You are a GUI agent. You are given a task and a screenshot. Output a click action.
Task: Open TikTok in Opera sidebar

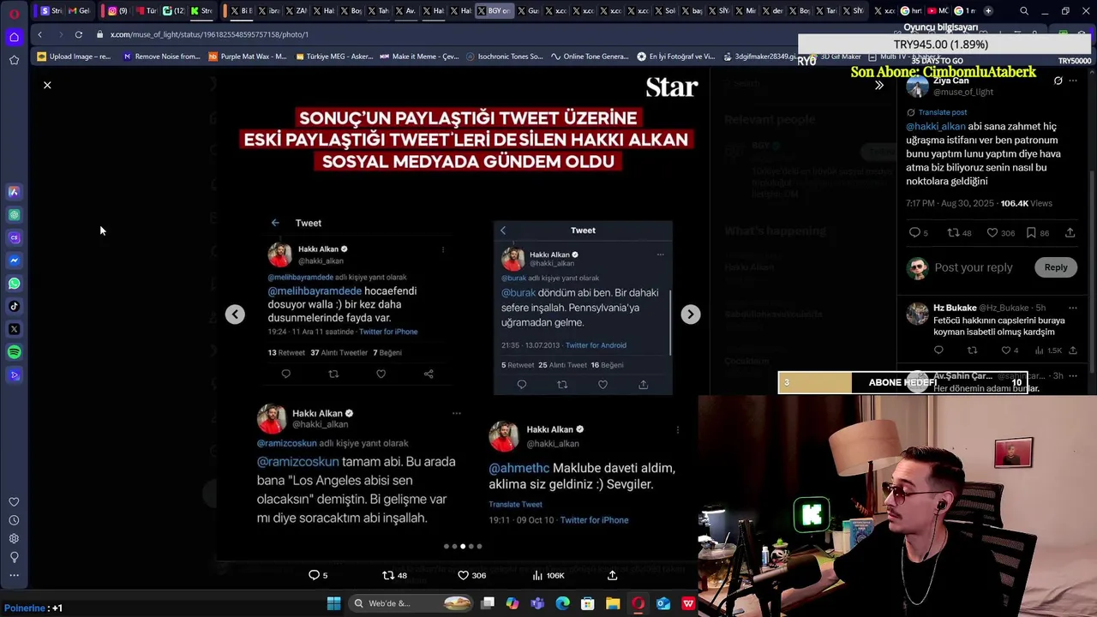(x=14, y=306)
